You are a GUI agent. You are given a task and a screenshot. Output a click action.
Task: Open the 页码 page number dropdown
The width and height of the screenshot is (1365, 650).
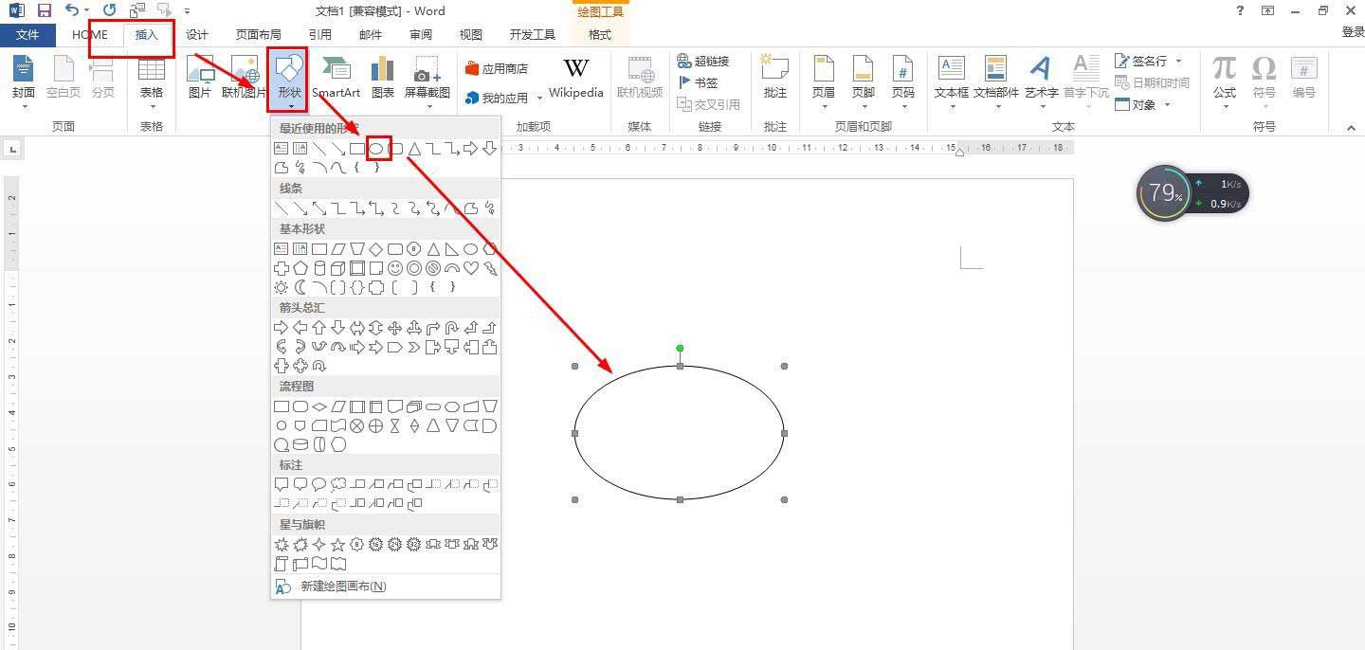pos(902,81)
